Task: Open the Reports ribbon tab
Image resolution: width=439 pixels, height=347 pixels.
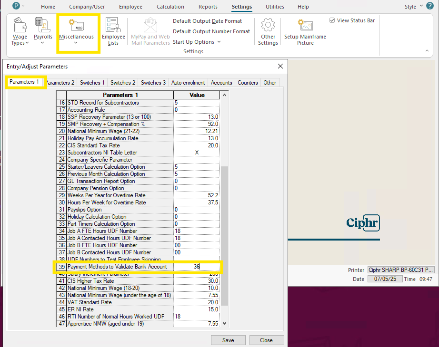Action: (208, 7)
